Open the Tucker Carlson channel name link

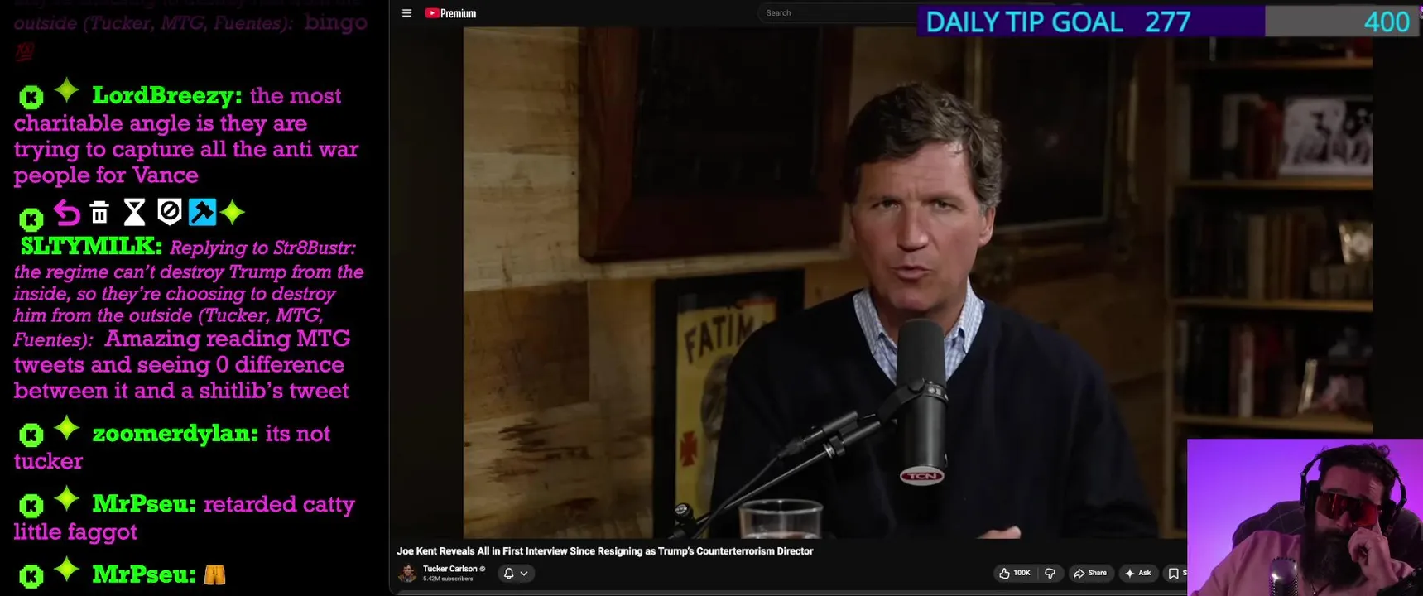[450, 569]
